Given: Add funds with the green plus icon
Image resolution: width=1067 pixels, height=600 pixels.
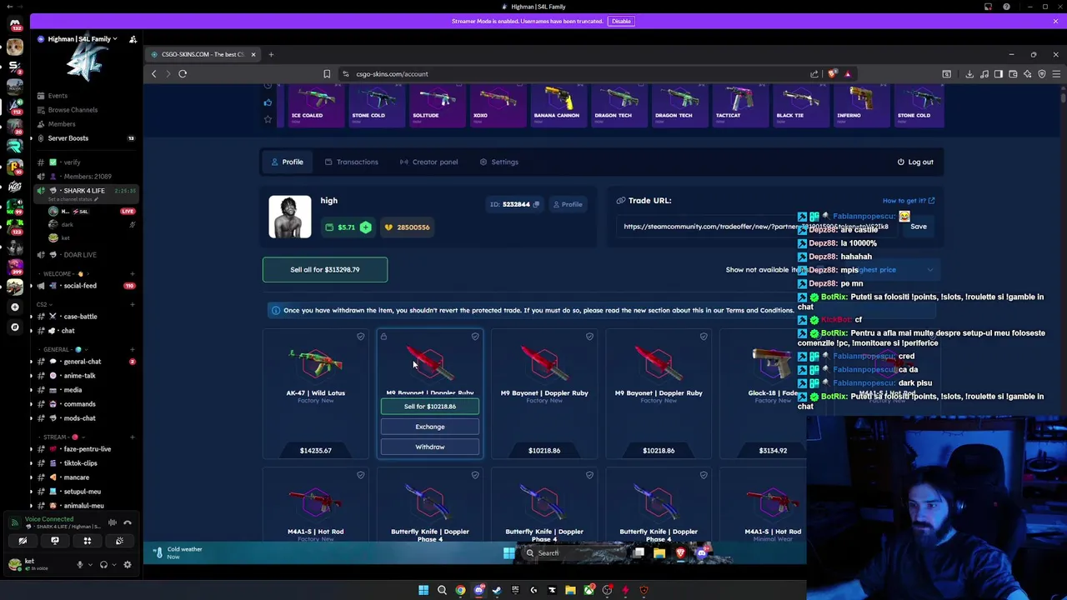Looking at the screenshot, I should (365, 227).
